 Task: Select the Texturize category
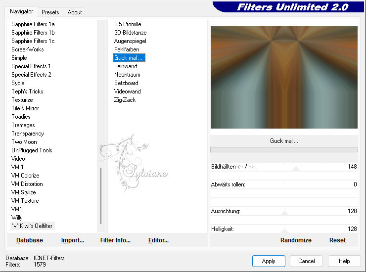[22, 100]
